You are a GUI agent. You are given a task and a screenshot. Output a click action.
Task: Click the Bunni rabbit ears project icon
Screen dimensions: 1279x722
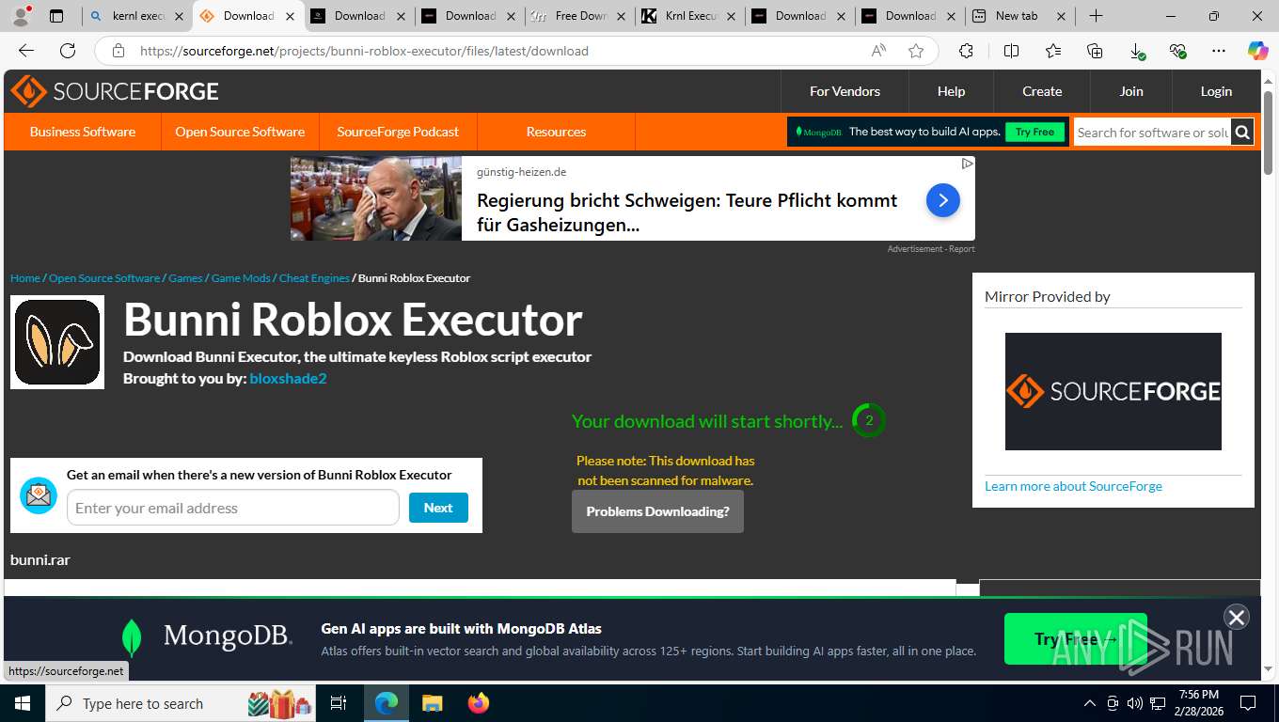click(57, 342)
